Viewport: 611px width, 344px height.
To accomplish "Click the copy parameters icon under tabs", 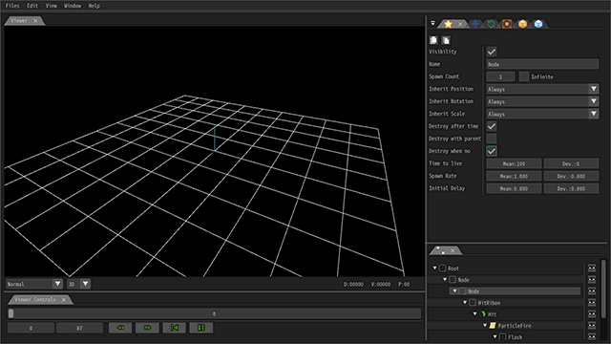I will tap(433, 40).
